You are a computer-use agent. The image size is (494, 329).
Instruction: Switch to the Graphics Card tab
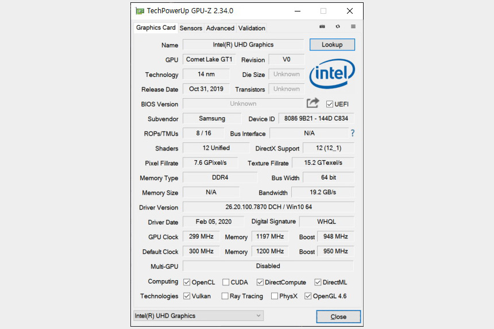[x=156, y=28]
